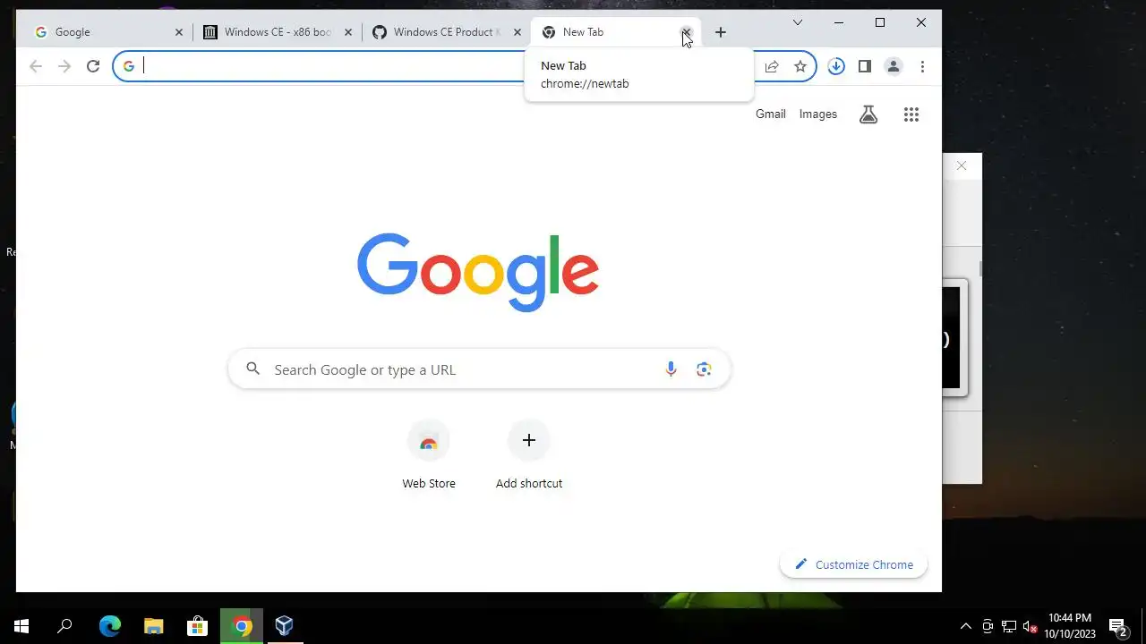Open Google apps grid
Screen dimensions: 1146x644
click(x=911, y=114)
